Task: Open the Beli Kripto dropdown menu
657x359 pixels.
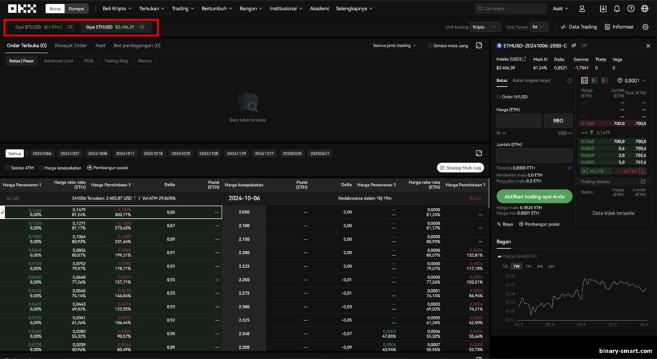Action: click(117, 8)
